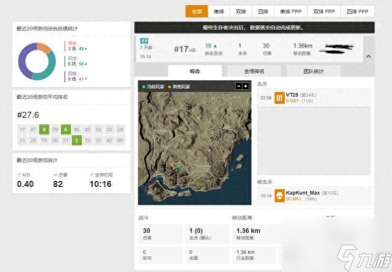Click rank cell 20 in recent games
Viewport: 392px width, 272px height.
tap(109, 130)
